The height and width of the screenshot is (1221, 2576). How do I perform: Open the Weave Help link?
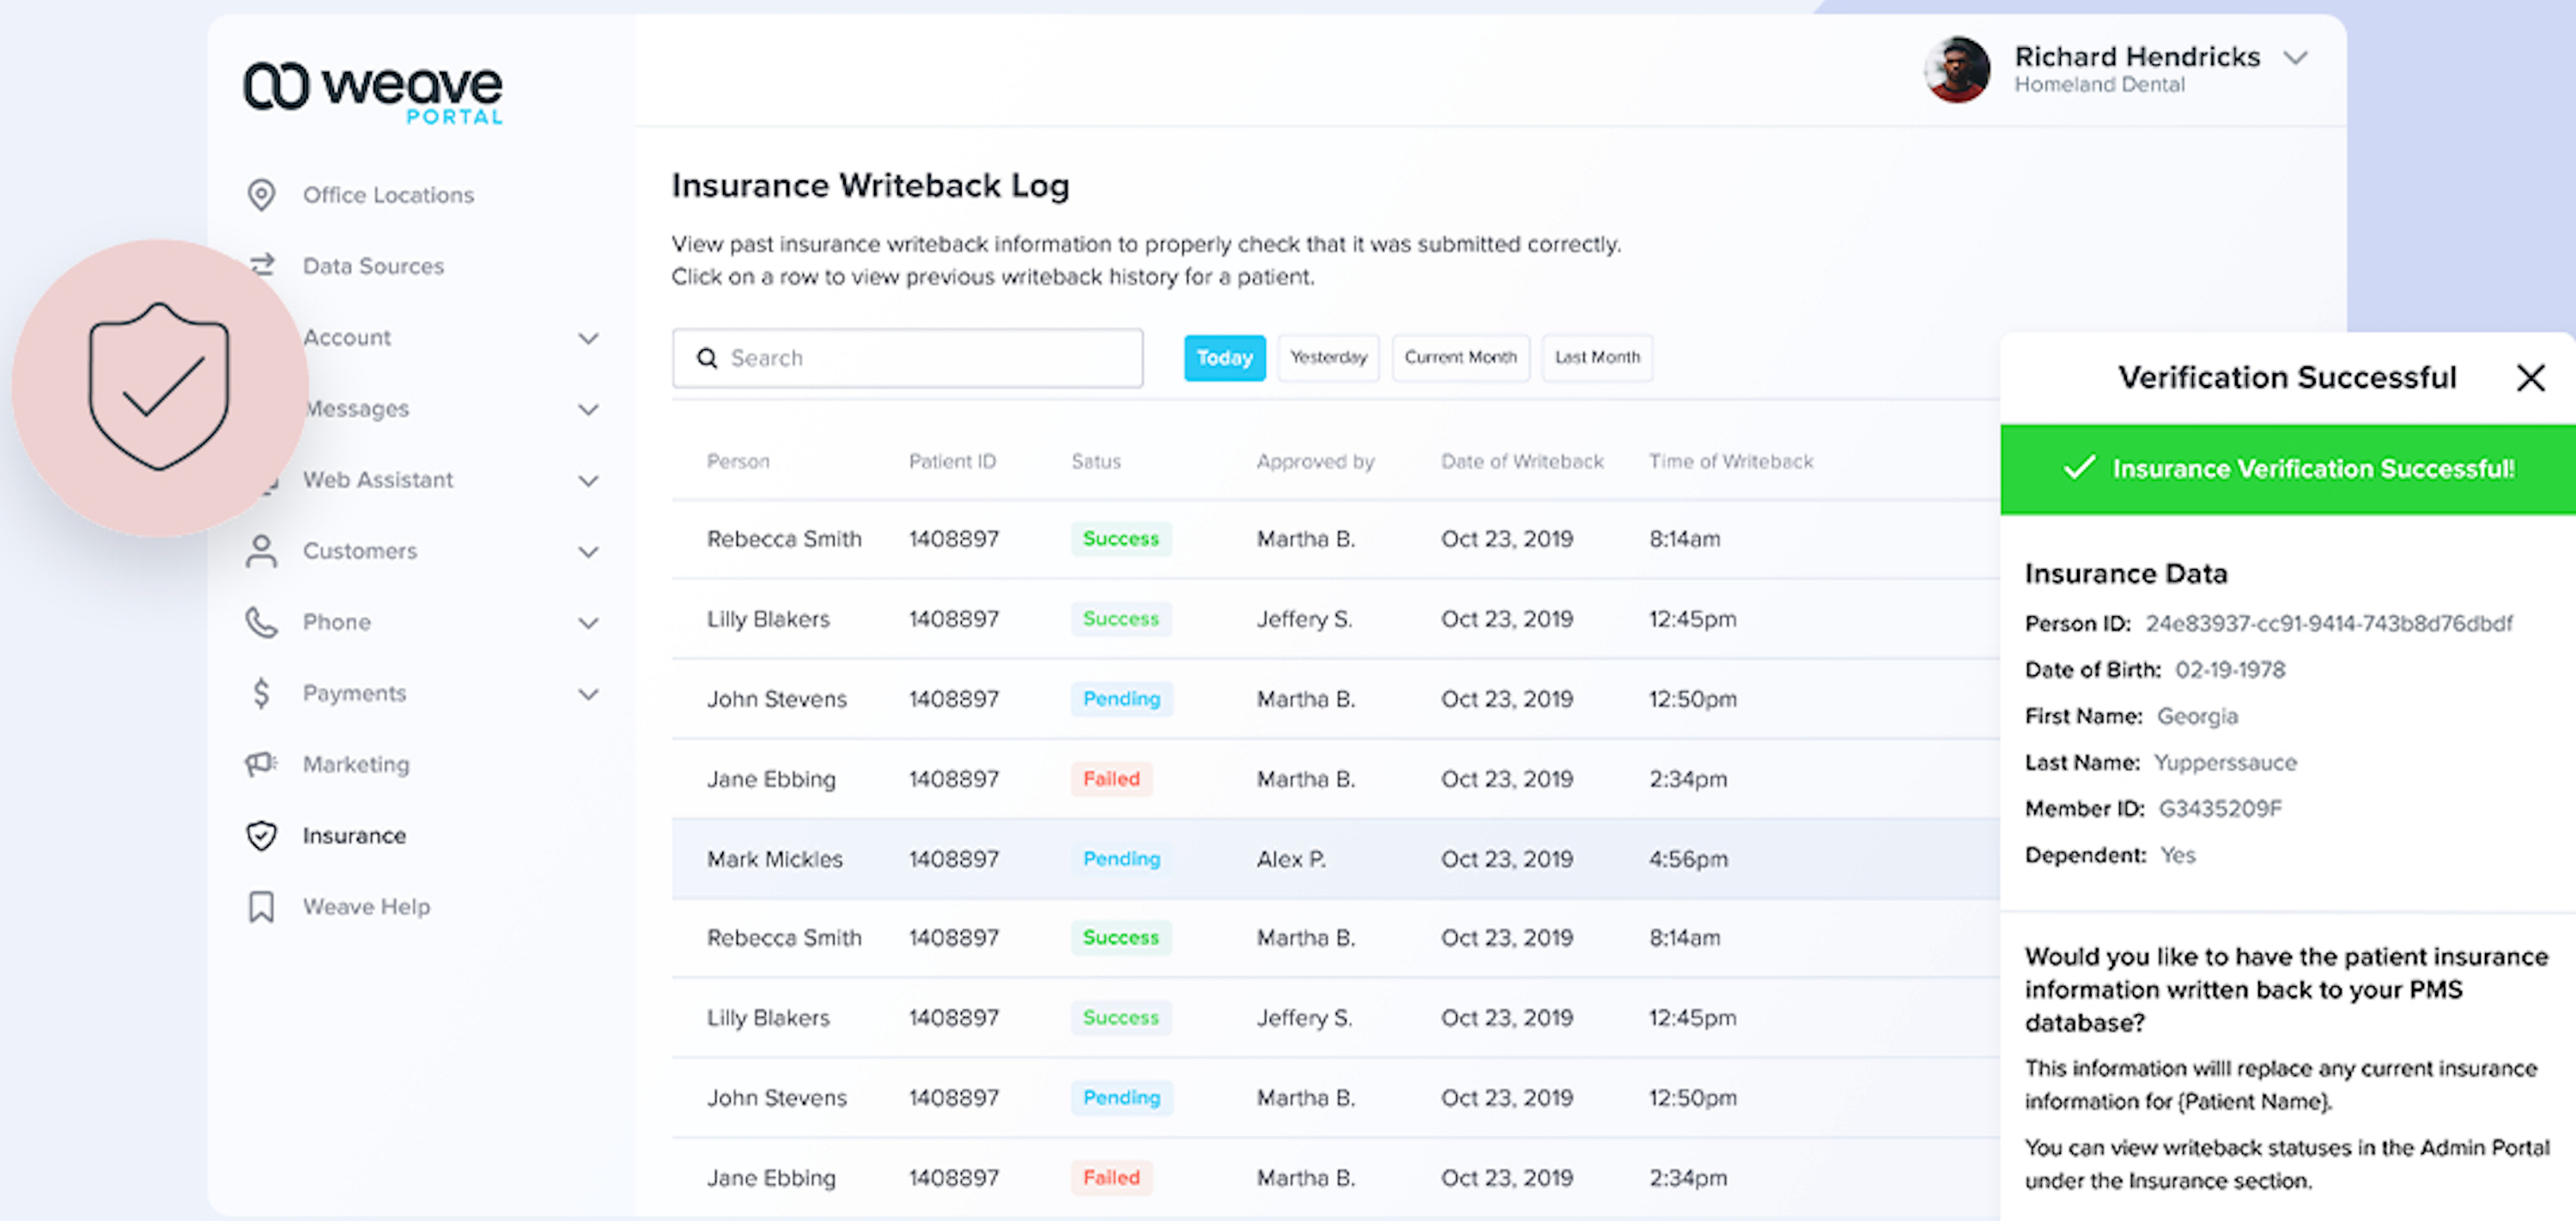366,906
